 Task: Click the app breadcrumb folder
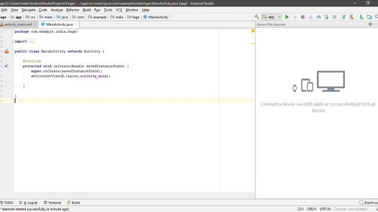point(16,17)
